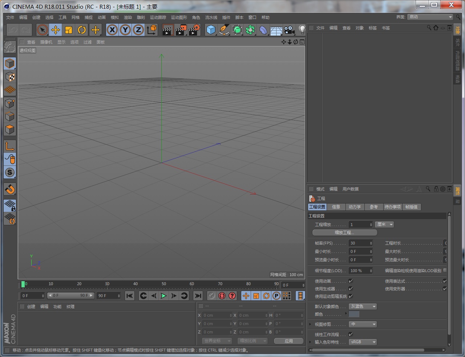Screen dimensions: 465x357
Task: Open 世界坐标 dropdown
Action: pos(217,341)
